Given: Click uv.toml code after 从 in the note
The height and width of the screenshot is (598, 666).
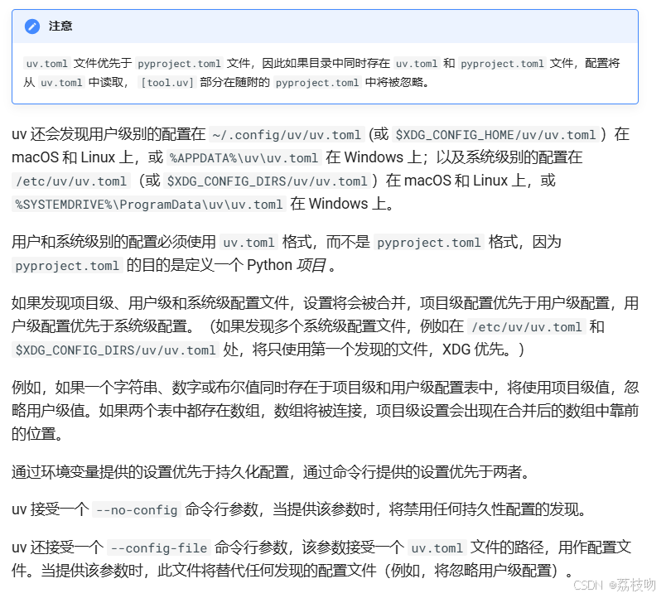Looking at the screenshot, I should point(61,82).
